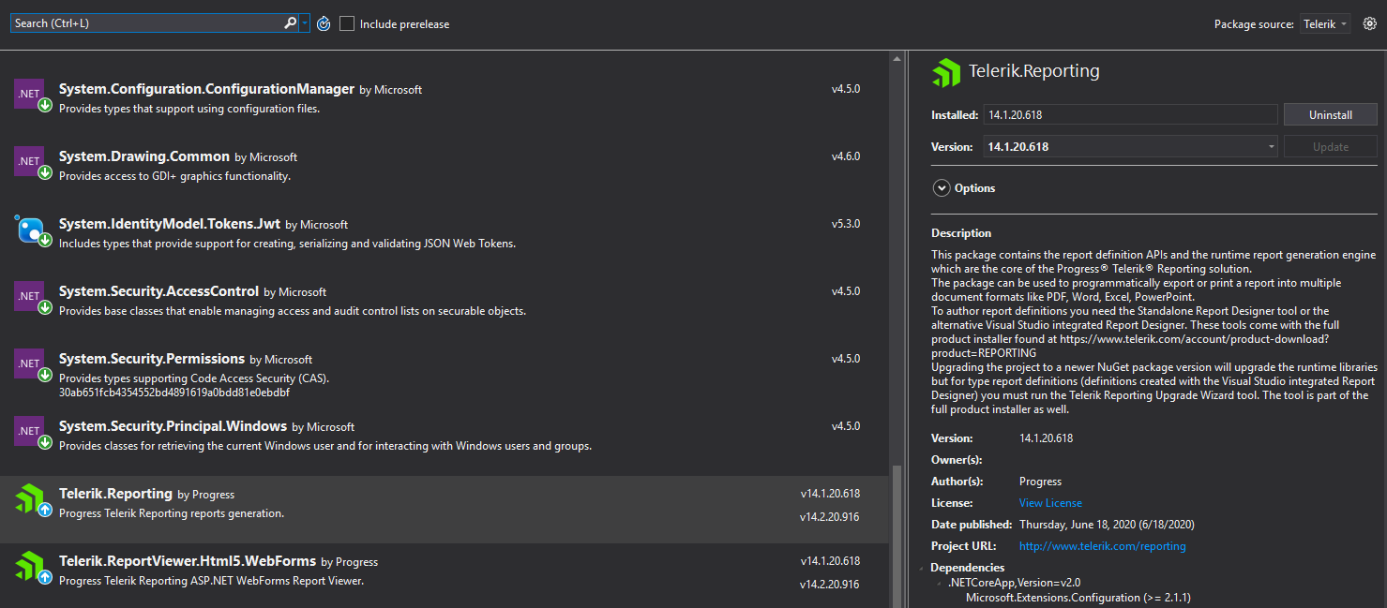Open the telerik.com/reporting project URL
The image size is (1387, 608).
coord(1102,546)
